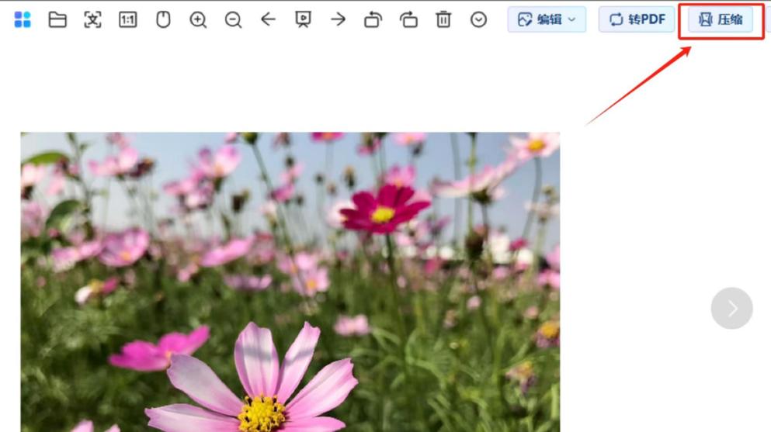Delete the image with trash icon
The height and width of the screenshot is (432, 771).
(443, 19)
